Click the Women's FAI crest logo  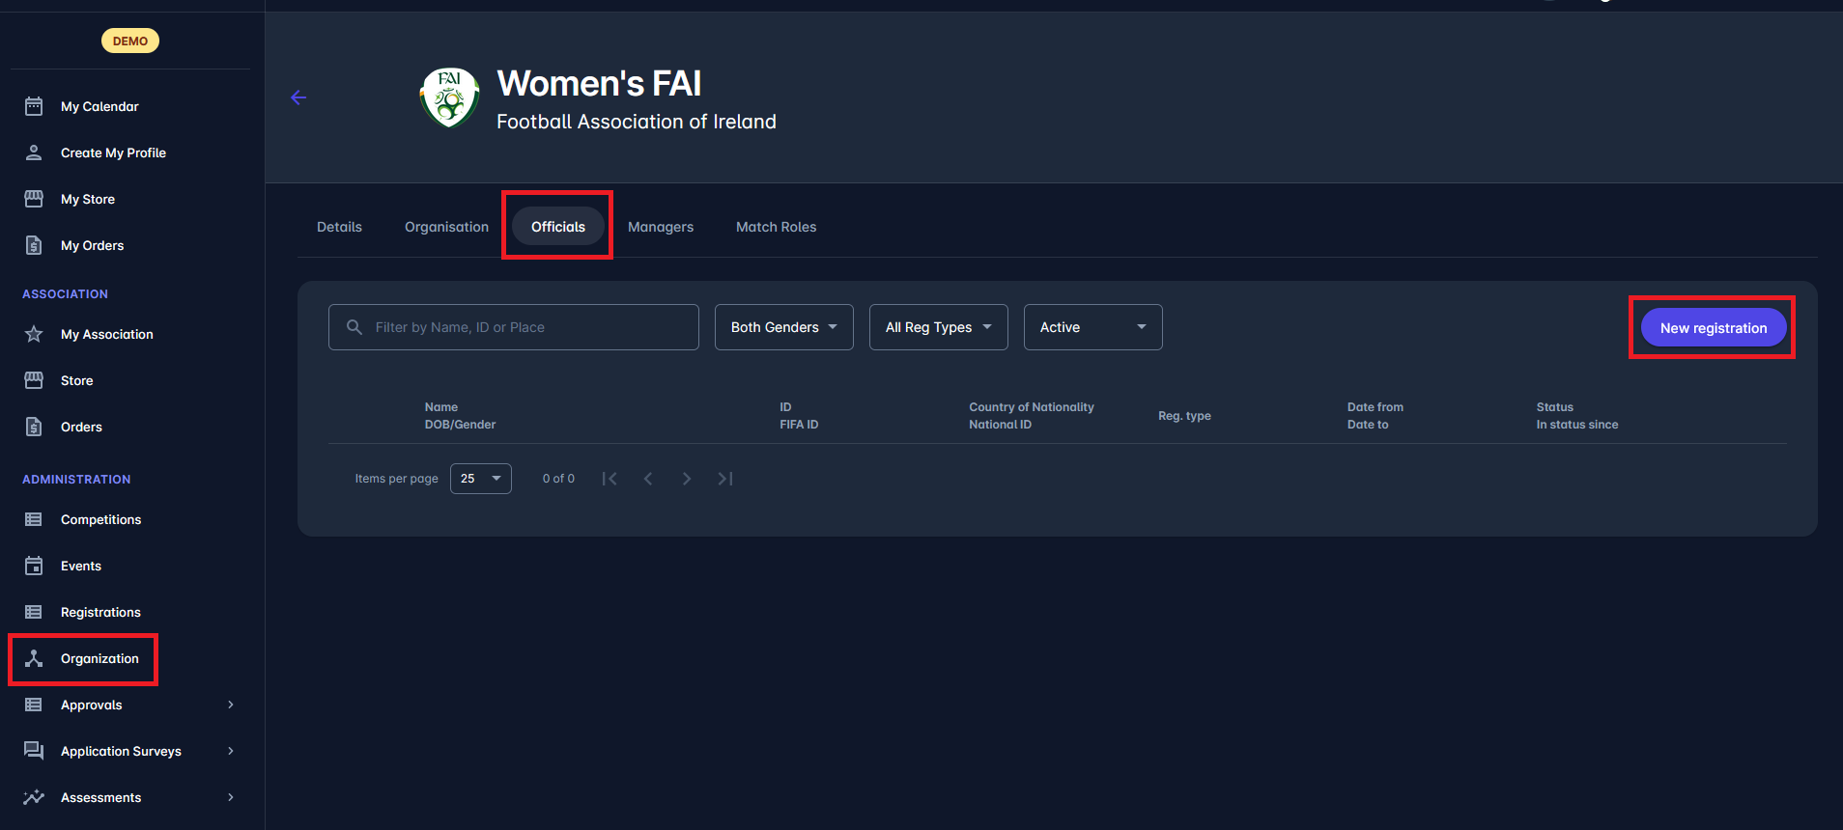[x=449, y=97]
